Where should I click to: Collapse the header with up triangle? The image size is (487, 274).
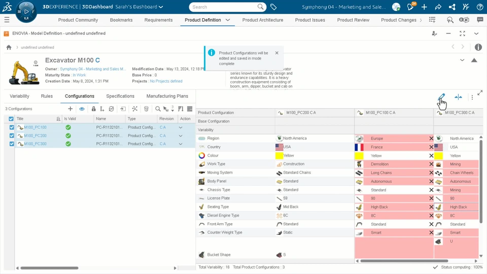[474, 60]
